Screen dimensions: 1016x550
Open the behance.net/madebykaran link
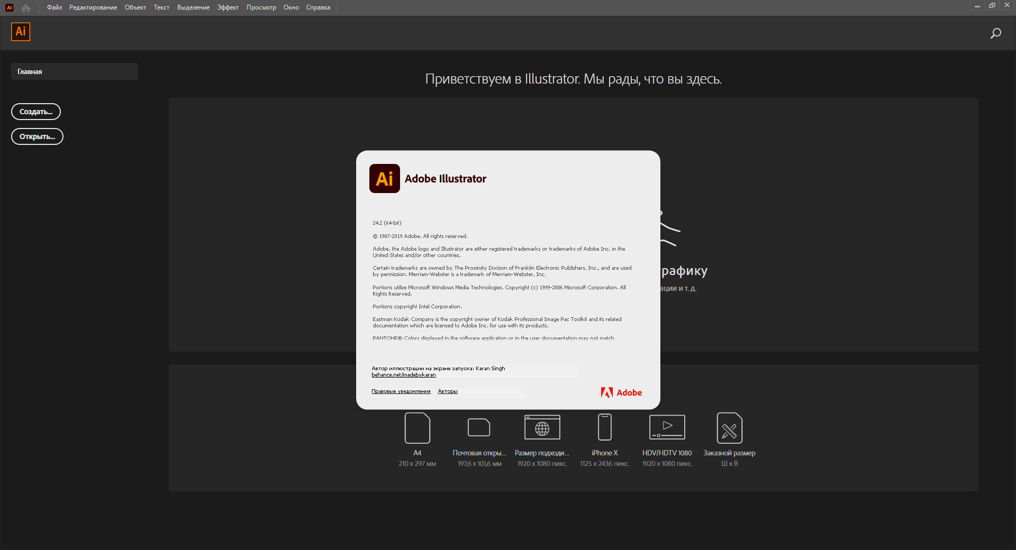click(404, 375)
